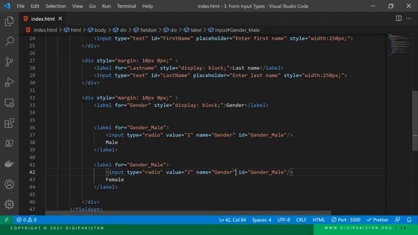418x235 pixels.
Task: Open notifications bell
Action: click(x=409, y=220)
